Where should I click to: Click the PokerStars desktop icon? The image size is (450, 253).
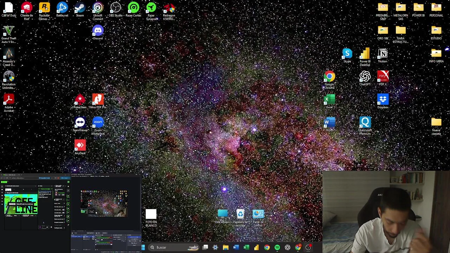coord(80,101)
